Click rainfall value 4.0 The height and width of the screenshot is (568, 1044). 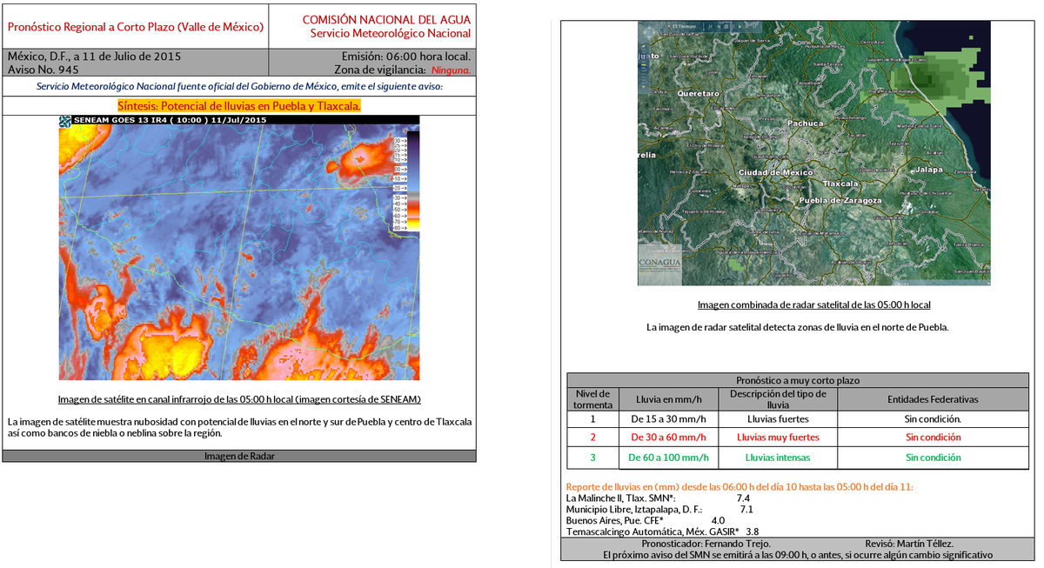click(x=719, y=520)
